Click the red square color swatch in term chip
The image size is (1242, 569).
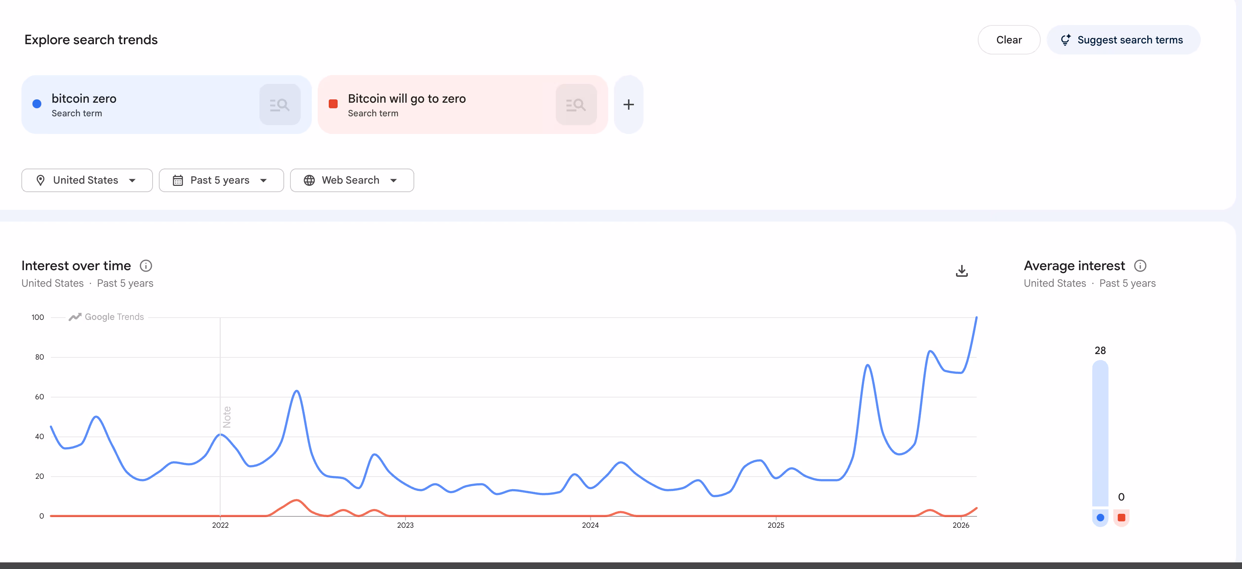point(333,104)
